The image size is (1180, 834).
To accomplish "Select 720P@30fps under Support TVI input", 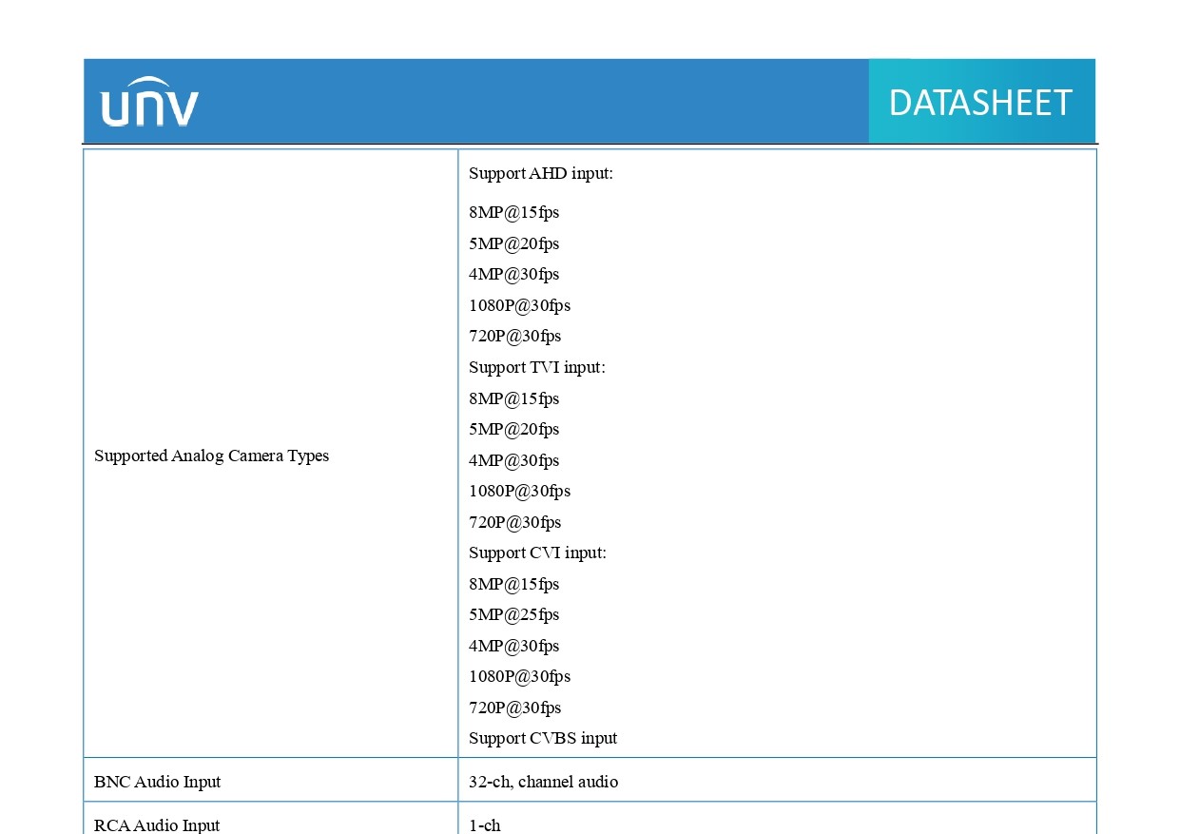I will click(514, 522).
